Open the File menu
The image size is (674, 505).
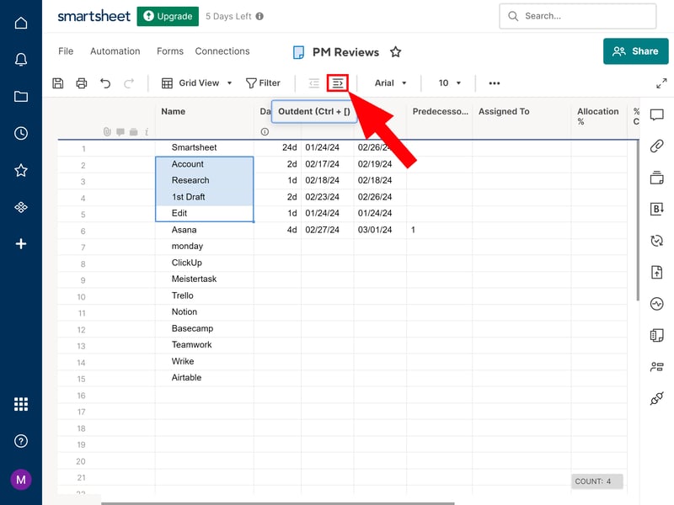(x=66, y=51)
